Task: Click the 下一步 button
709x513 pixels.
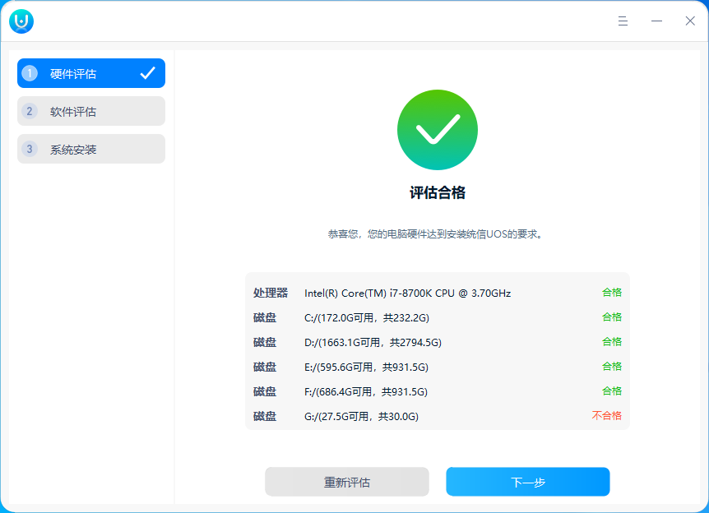Action: 527,482
